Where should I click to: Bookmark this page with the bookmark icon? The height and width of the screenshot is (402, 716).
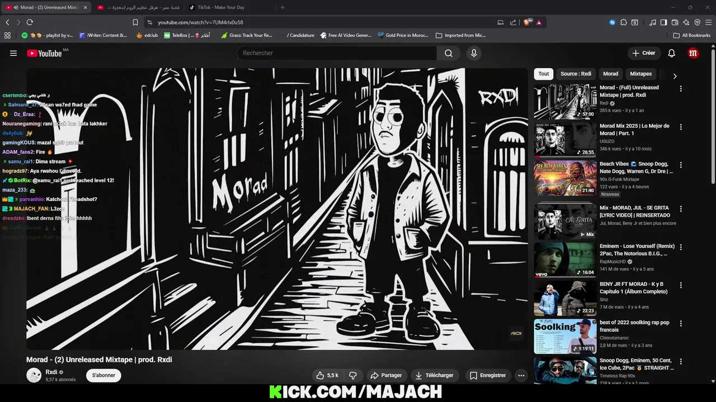[135, 22]
